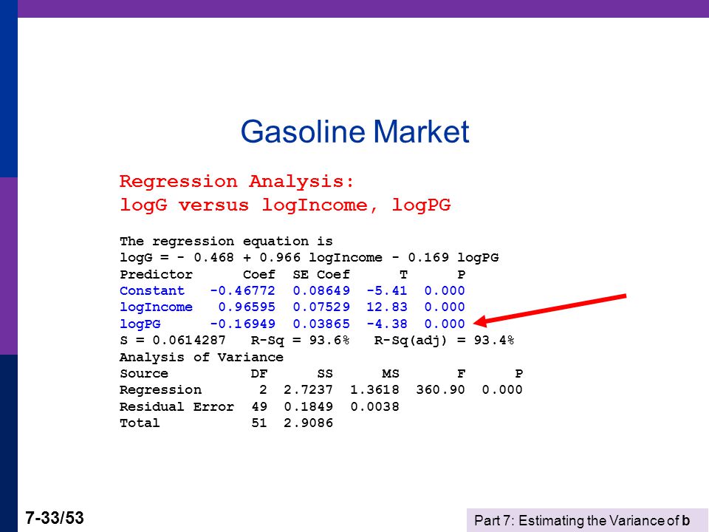
Task: Click the "logG versus logIncome, logPG" subtitle
Action: point(285,205)
